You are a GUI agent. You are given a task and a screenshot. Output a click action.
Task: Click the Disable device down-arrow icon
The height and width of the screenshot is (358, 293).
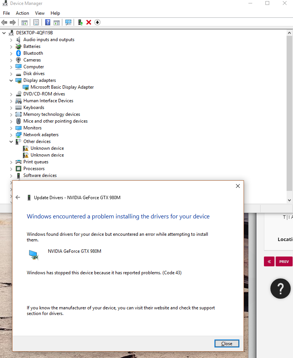(97, 22)
